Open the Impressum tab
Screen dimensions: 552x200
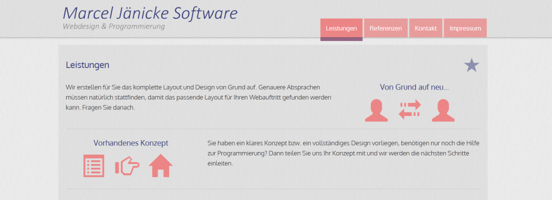[465, 28]
